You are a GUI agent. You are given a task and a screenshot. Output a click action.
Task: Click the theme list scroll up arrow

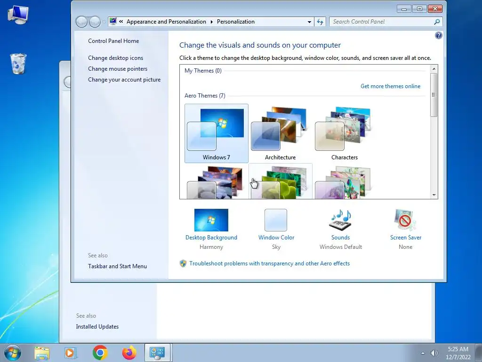pos(434,69)
